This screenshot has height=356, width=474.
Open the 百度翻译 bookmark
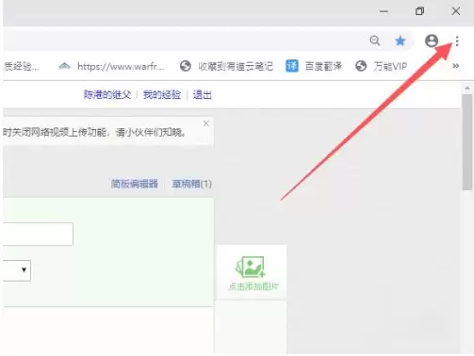coord(314,66)
